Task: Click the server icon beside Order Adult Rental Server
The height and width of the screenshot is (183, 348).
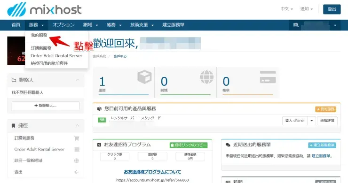Action: click(x=77, y=150)
